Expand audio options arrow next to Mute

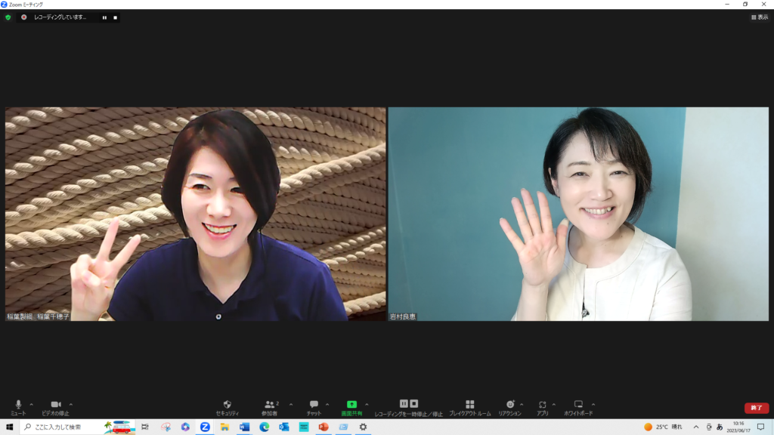[x=31, y=404]
